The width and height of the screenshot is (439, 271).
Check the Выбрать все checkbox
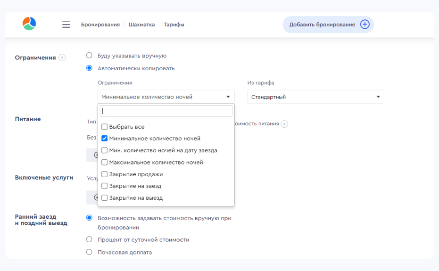(104, 127)
